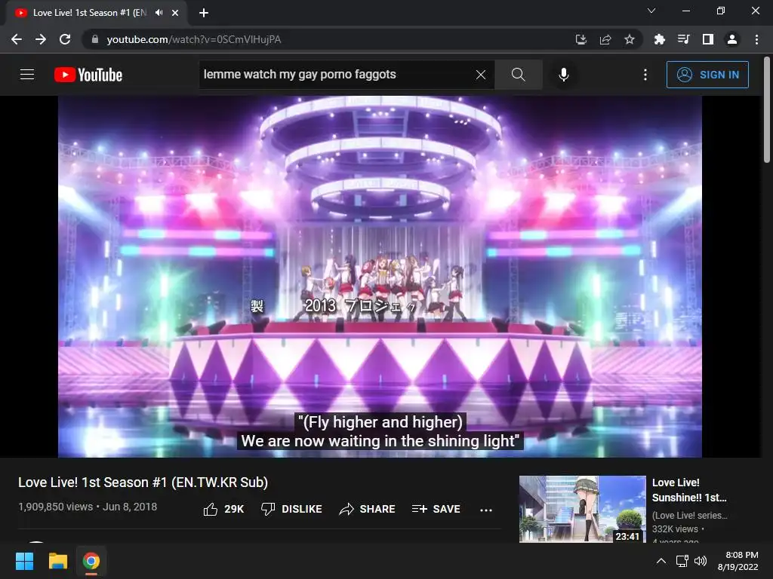Click the SIGN IN button
The image size is (773, 579).
707,75
